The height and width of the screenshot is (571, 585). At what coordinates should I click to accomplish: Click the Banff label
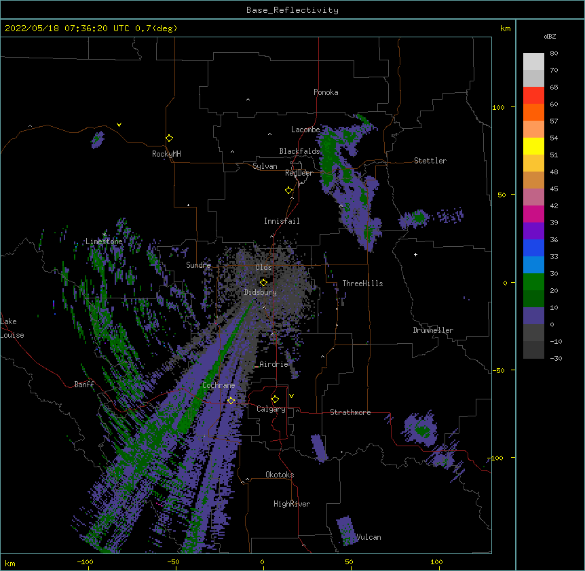click(84, 385)
